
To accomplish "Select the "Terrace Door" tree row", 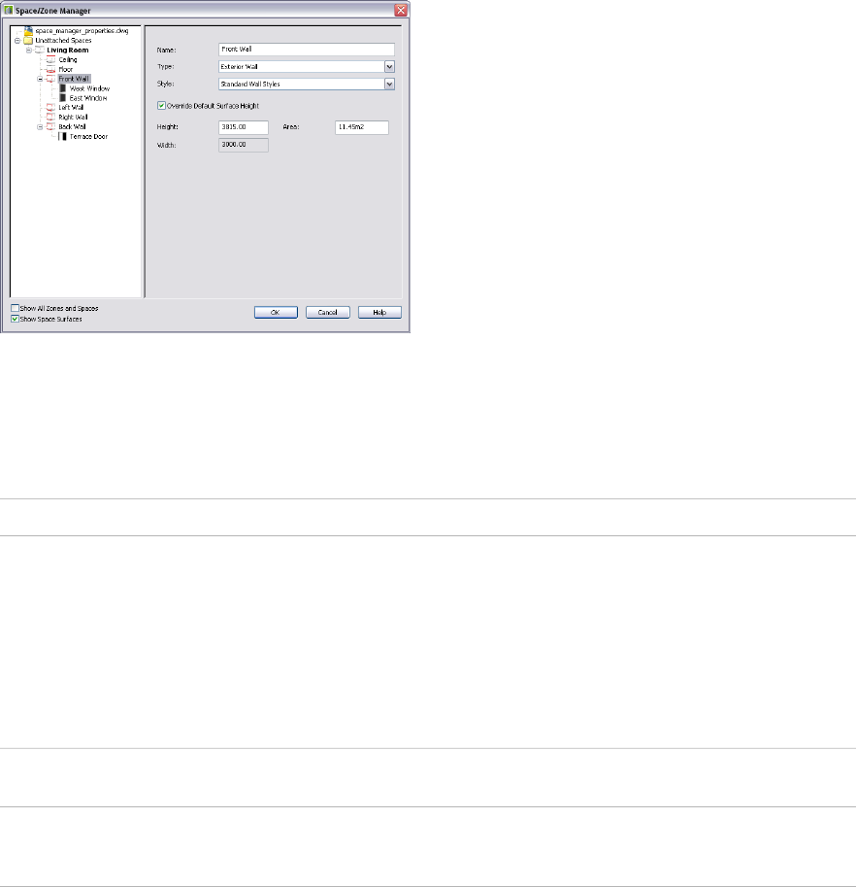I will [88, 136].
